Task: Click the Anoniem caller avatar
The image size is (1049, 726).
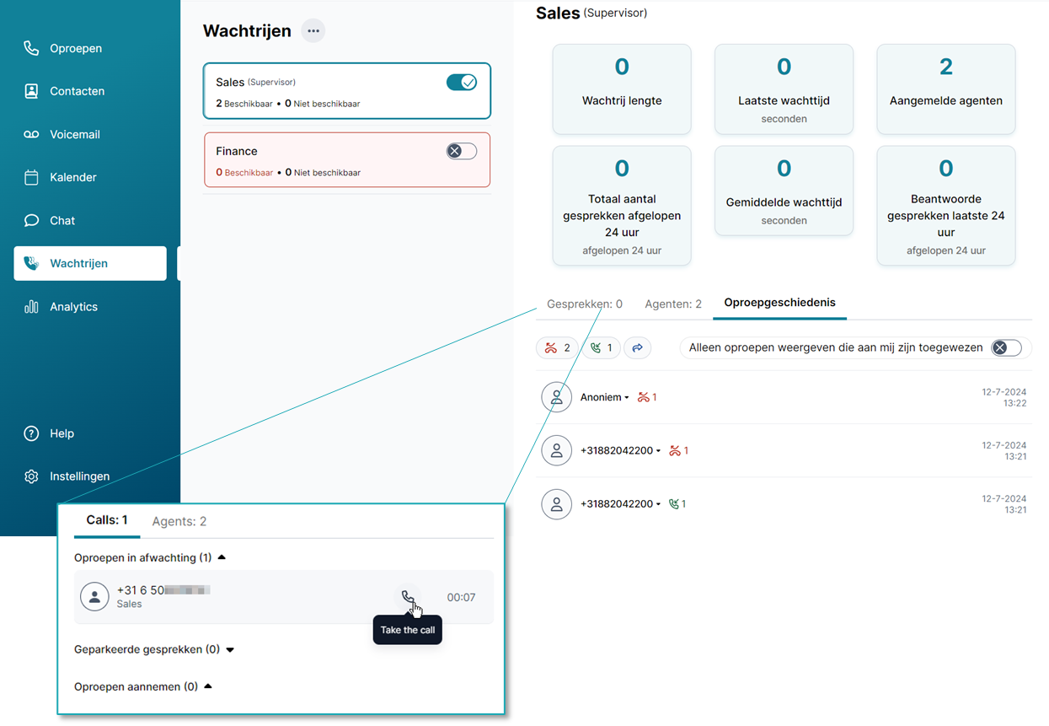Action: (x=556, y=397)
